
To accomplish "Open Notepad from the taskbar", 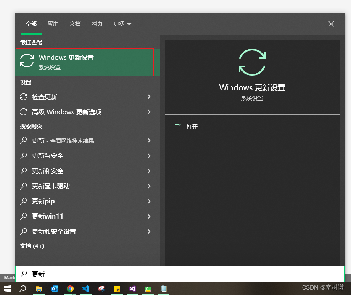I will tap(164, 289).
